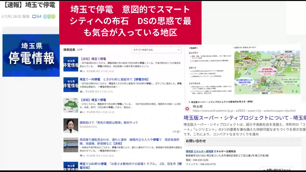Click large 埼玉県 停電情報 banner image

point(31,55)
